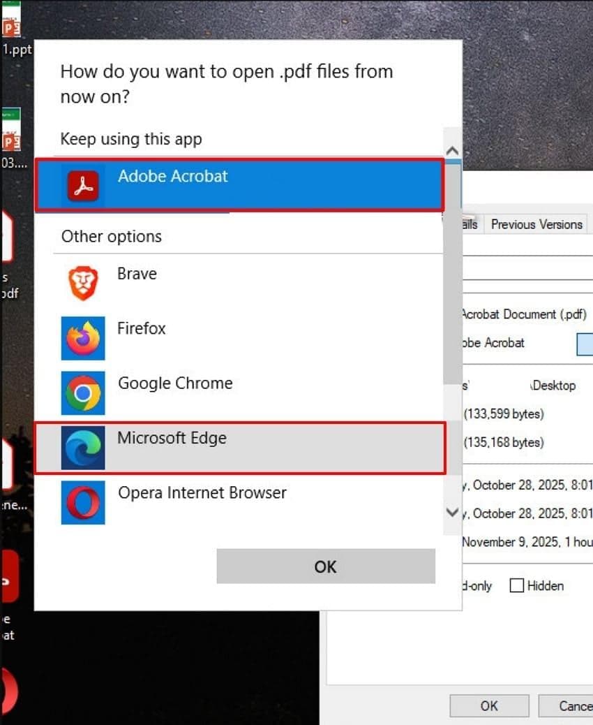Select the Microsoft Edge icon
Image resolution: width=593 pixels, height=725 pixels.
point(83,447)
